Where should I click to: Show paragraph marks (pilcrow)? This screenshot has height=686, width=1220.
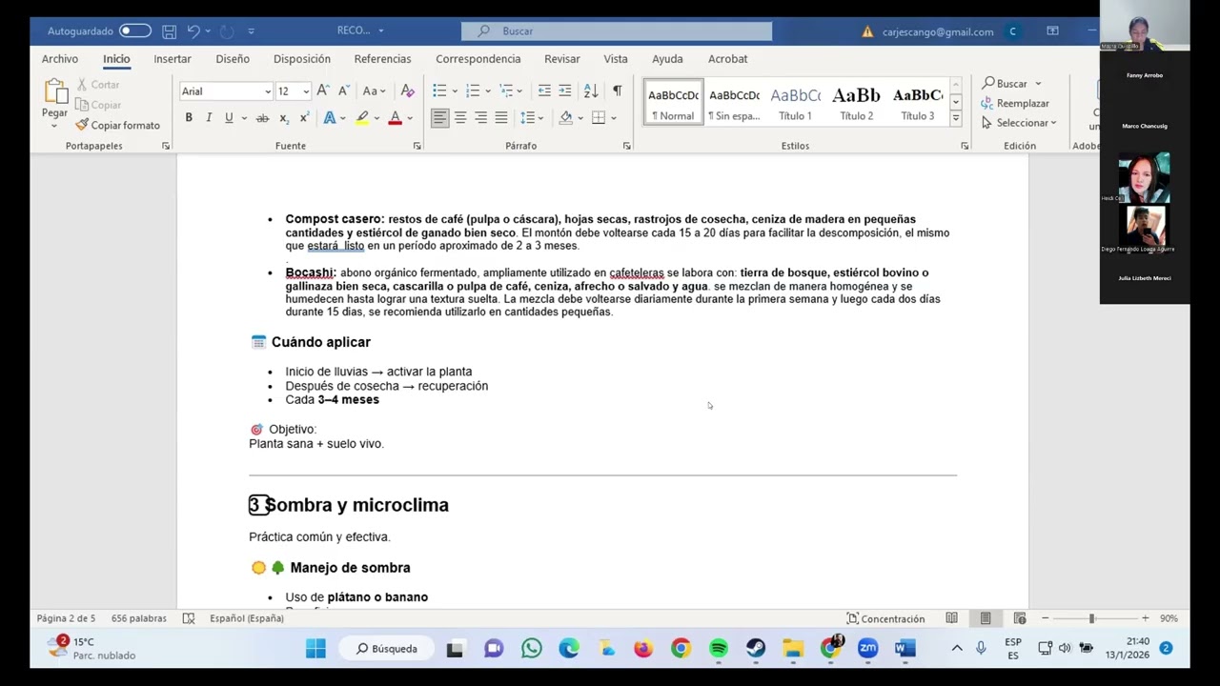pos(617,91)
